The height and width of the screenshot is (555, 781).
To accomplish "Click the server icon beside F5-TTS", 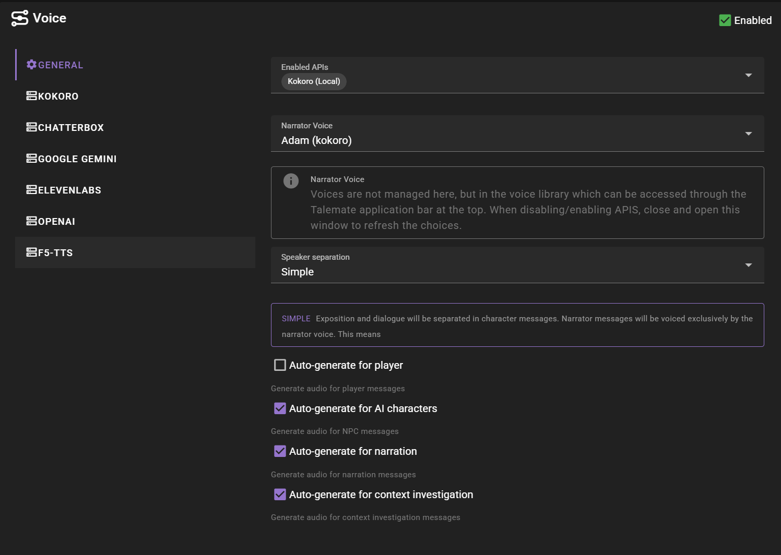I will (x=32, y=252).
